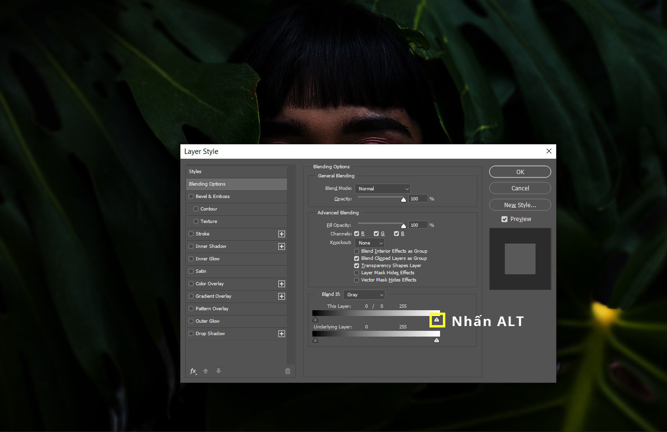
Task: Enable Blend Interior Effects as Group
Action: tap(357, 251)
